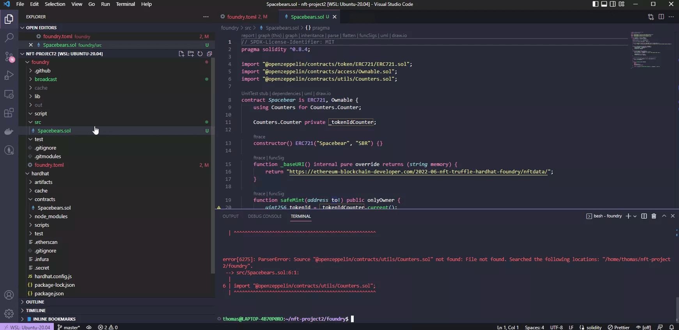The height and width of the screenshot is (330, 679).
Task: Open the Accounts icon in activity bar
Action: (9, 295)
